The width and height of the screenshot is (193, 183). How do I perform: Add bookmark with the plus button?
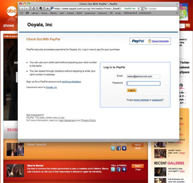point(47,9)
